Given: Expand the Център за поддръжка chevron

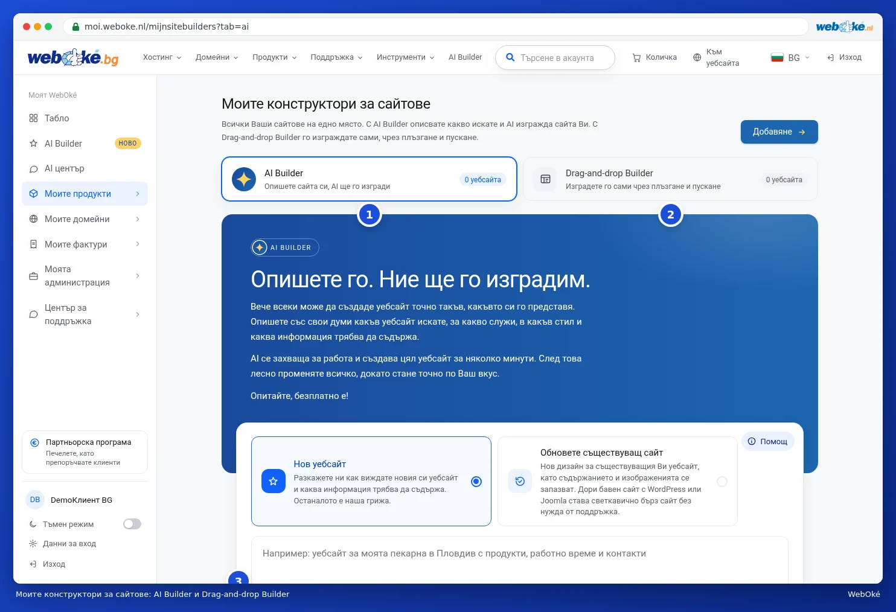Looking at the screenshot, I should (x=138, y=314).
